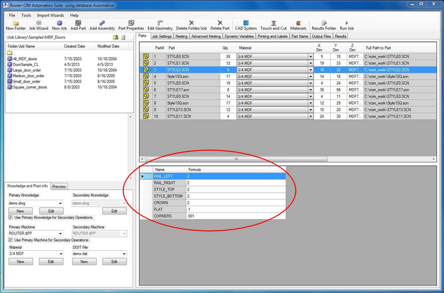Open material dropdown for part 6
Image resolution: width=444 pixels, height=293 pixels.
point(310,90)
